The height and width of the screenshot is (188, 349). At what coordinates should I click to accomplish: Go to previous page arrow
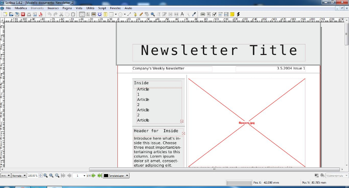(69, 175)
